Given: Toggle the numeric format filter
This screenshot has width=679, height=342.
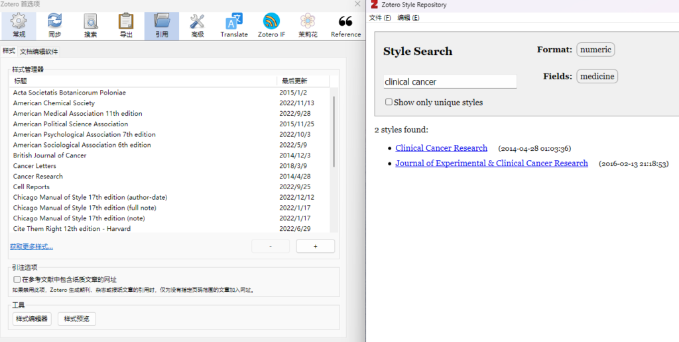Looking at the screenshot, I should (595, 50).
